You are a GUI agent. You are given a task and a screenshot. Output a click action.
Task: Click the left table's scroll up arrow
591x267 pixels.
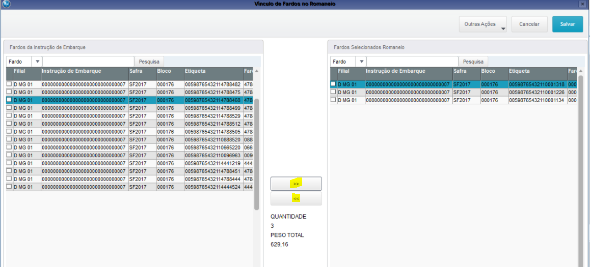pos(257,71)
